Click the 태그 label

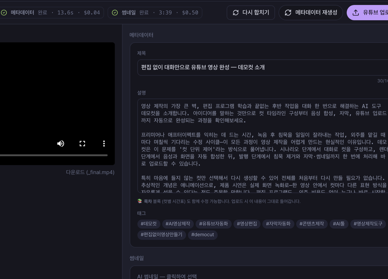pos(141,213)
